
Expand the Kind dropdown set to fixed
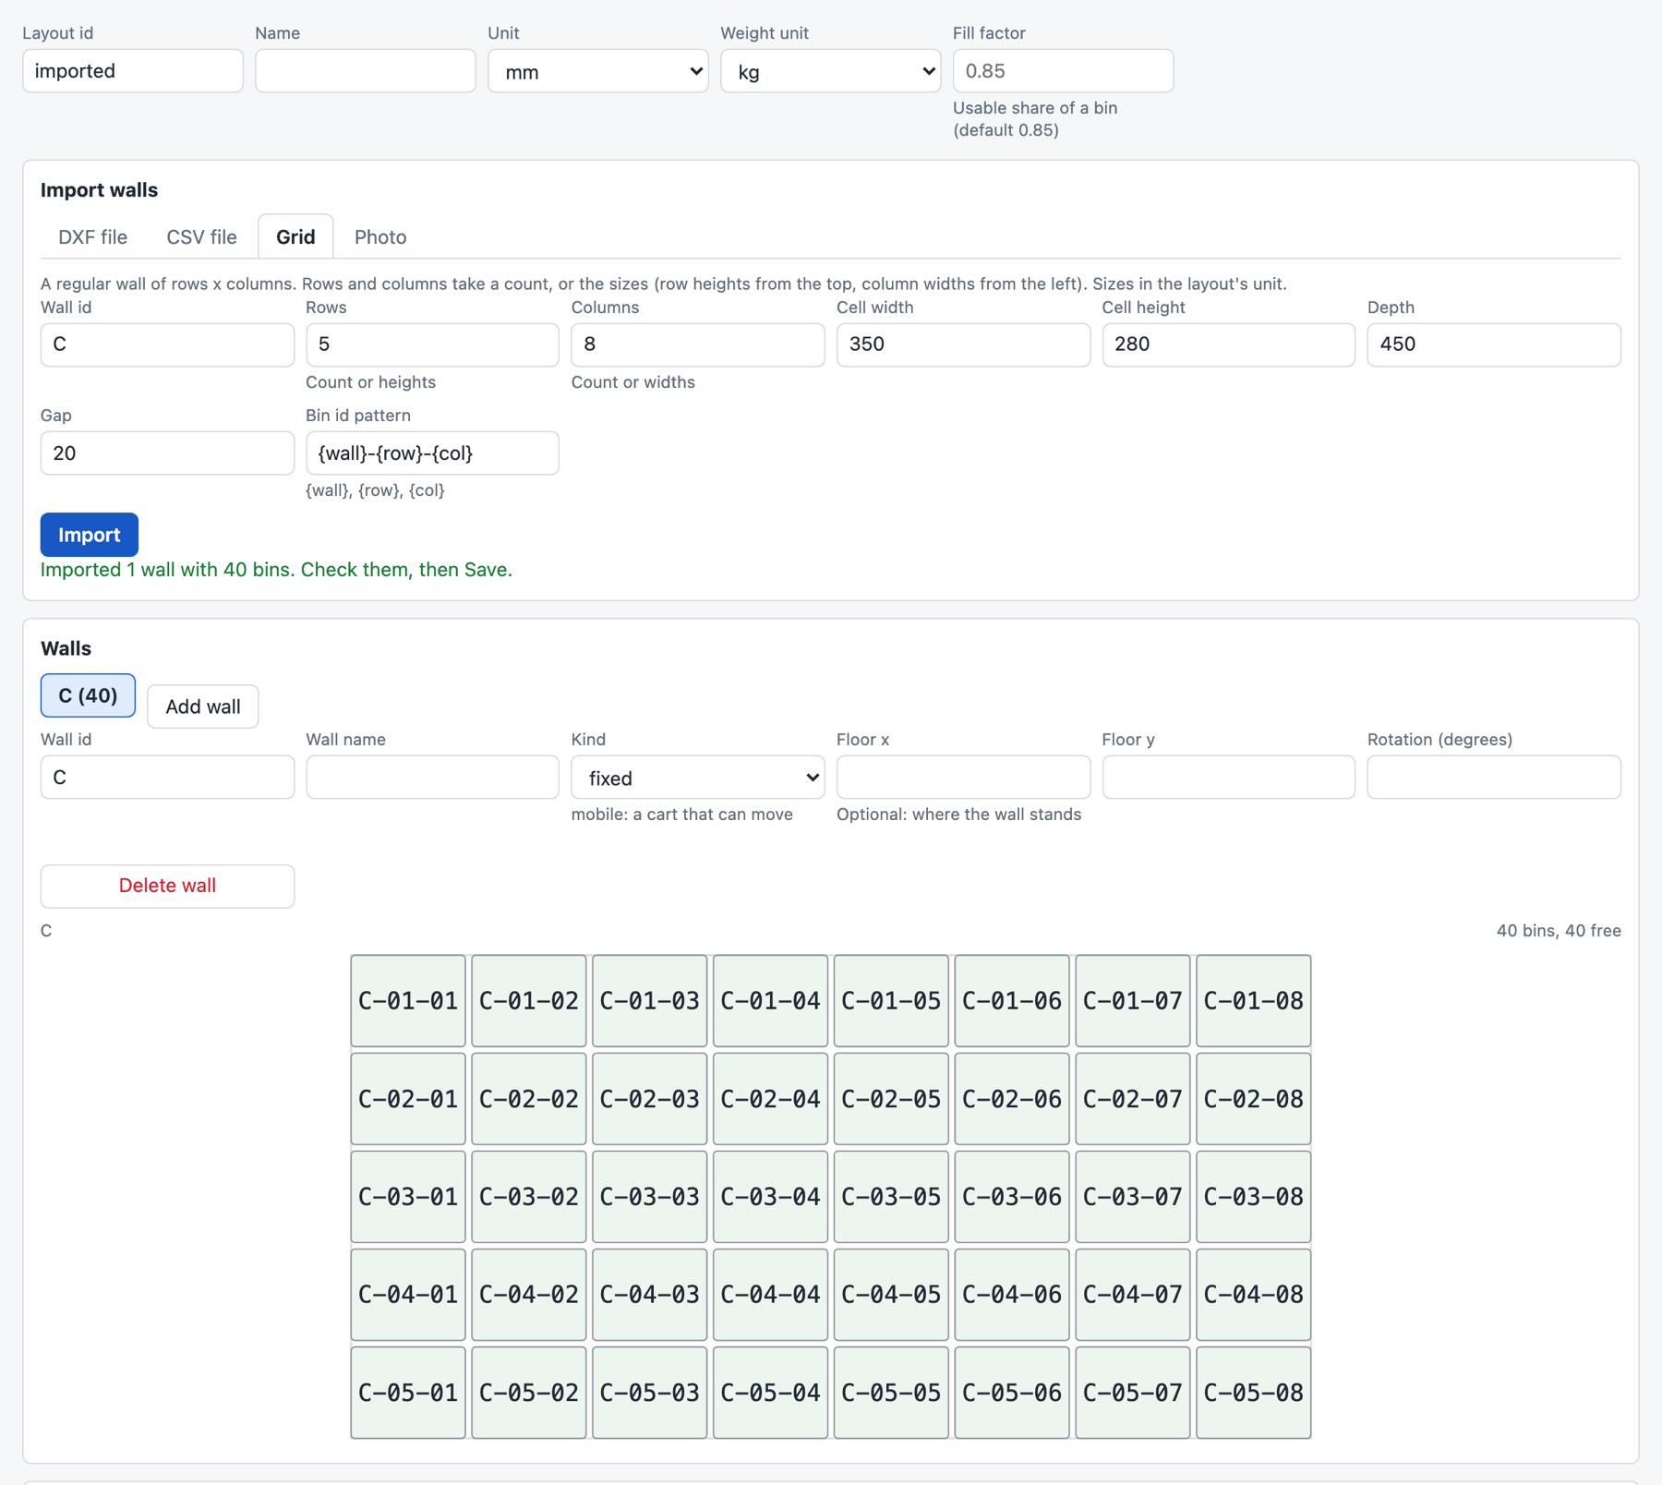[x=697, y=778]
